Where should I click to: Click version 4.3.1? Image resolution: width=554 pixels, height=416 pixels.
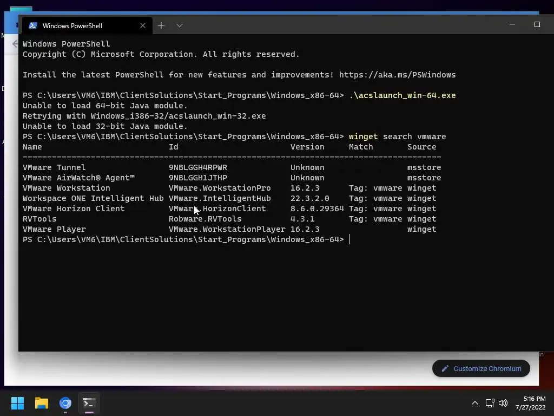302,219
